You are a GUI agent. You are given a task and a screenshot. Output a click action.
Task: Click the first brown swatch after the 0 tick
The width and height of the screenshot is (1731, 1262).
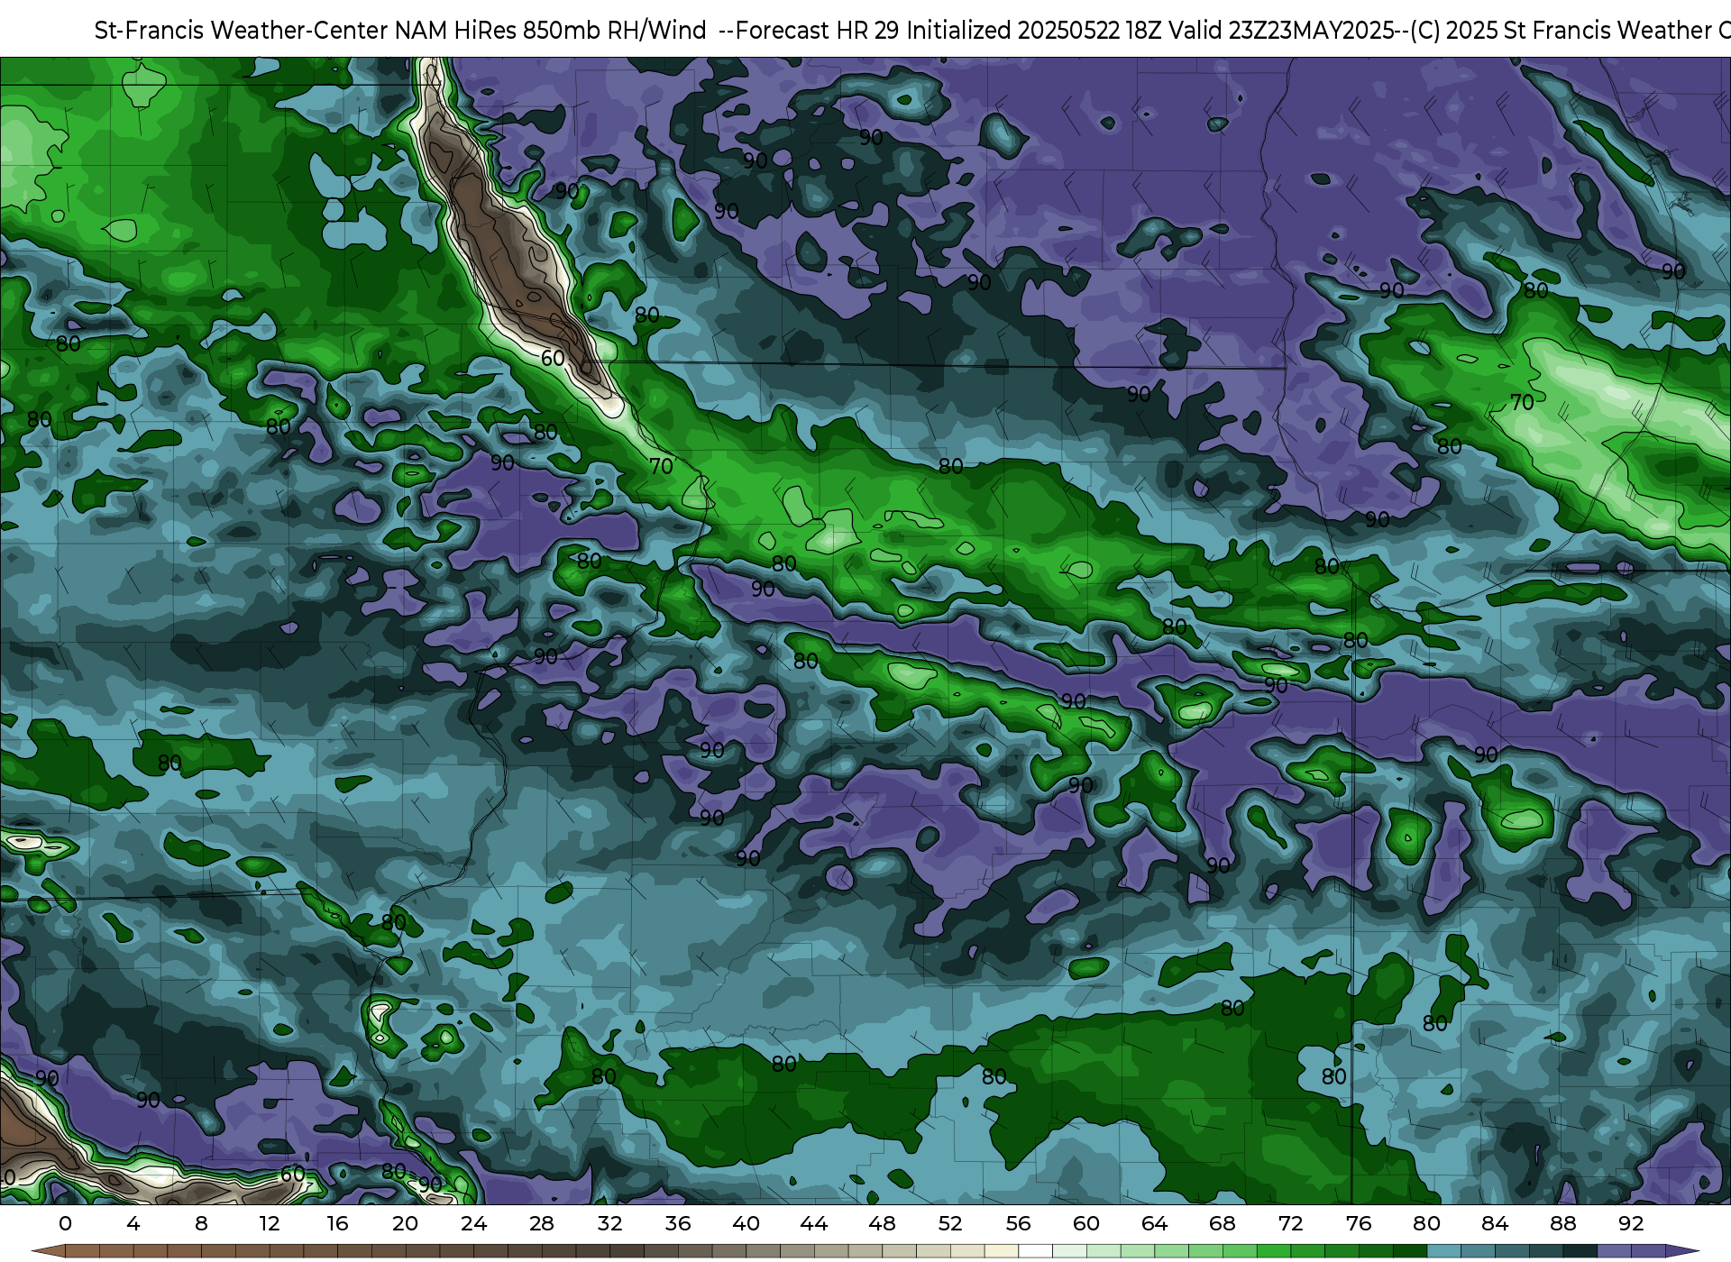(x=82, y=1251)
